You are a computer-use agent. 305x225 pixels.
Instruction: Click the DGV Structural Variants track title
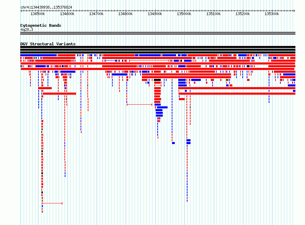coord(48,44)
